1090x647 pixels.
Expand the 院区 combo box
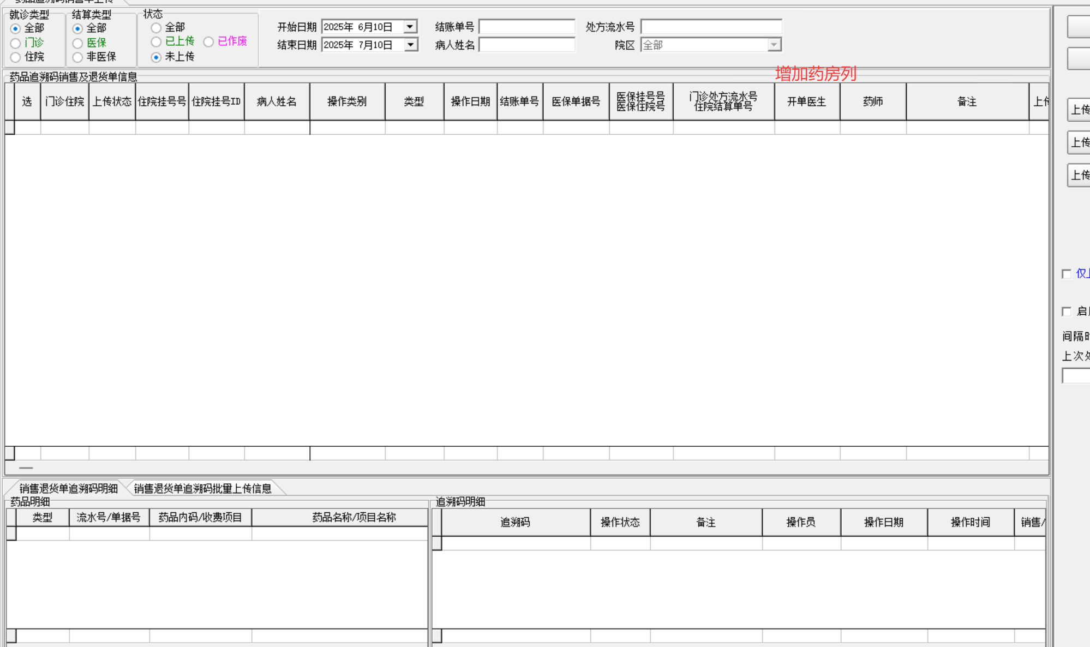774,45
